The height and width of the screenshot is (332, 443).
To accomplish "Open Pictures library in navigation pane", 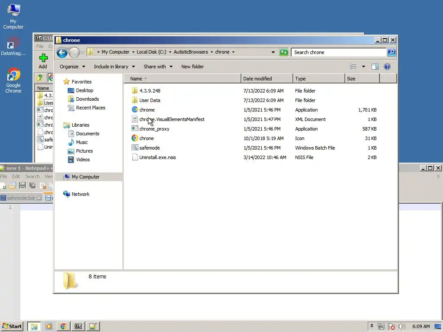I will tap(84, 151).
